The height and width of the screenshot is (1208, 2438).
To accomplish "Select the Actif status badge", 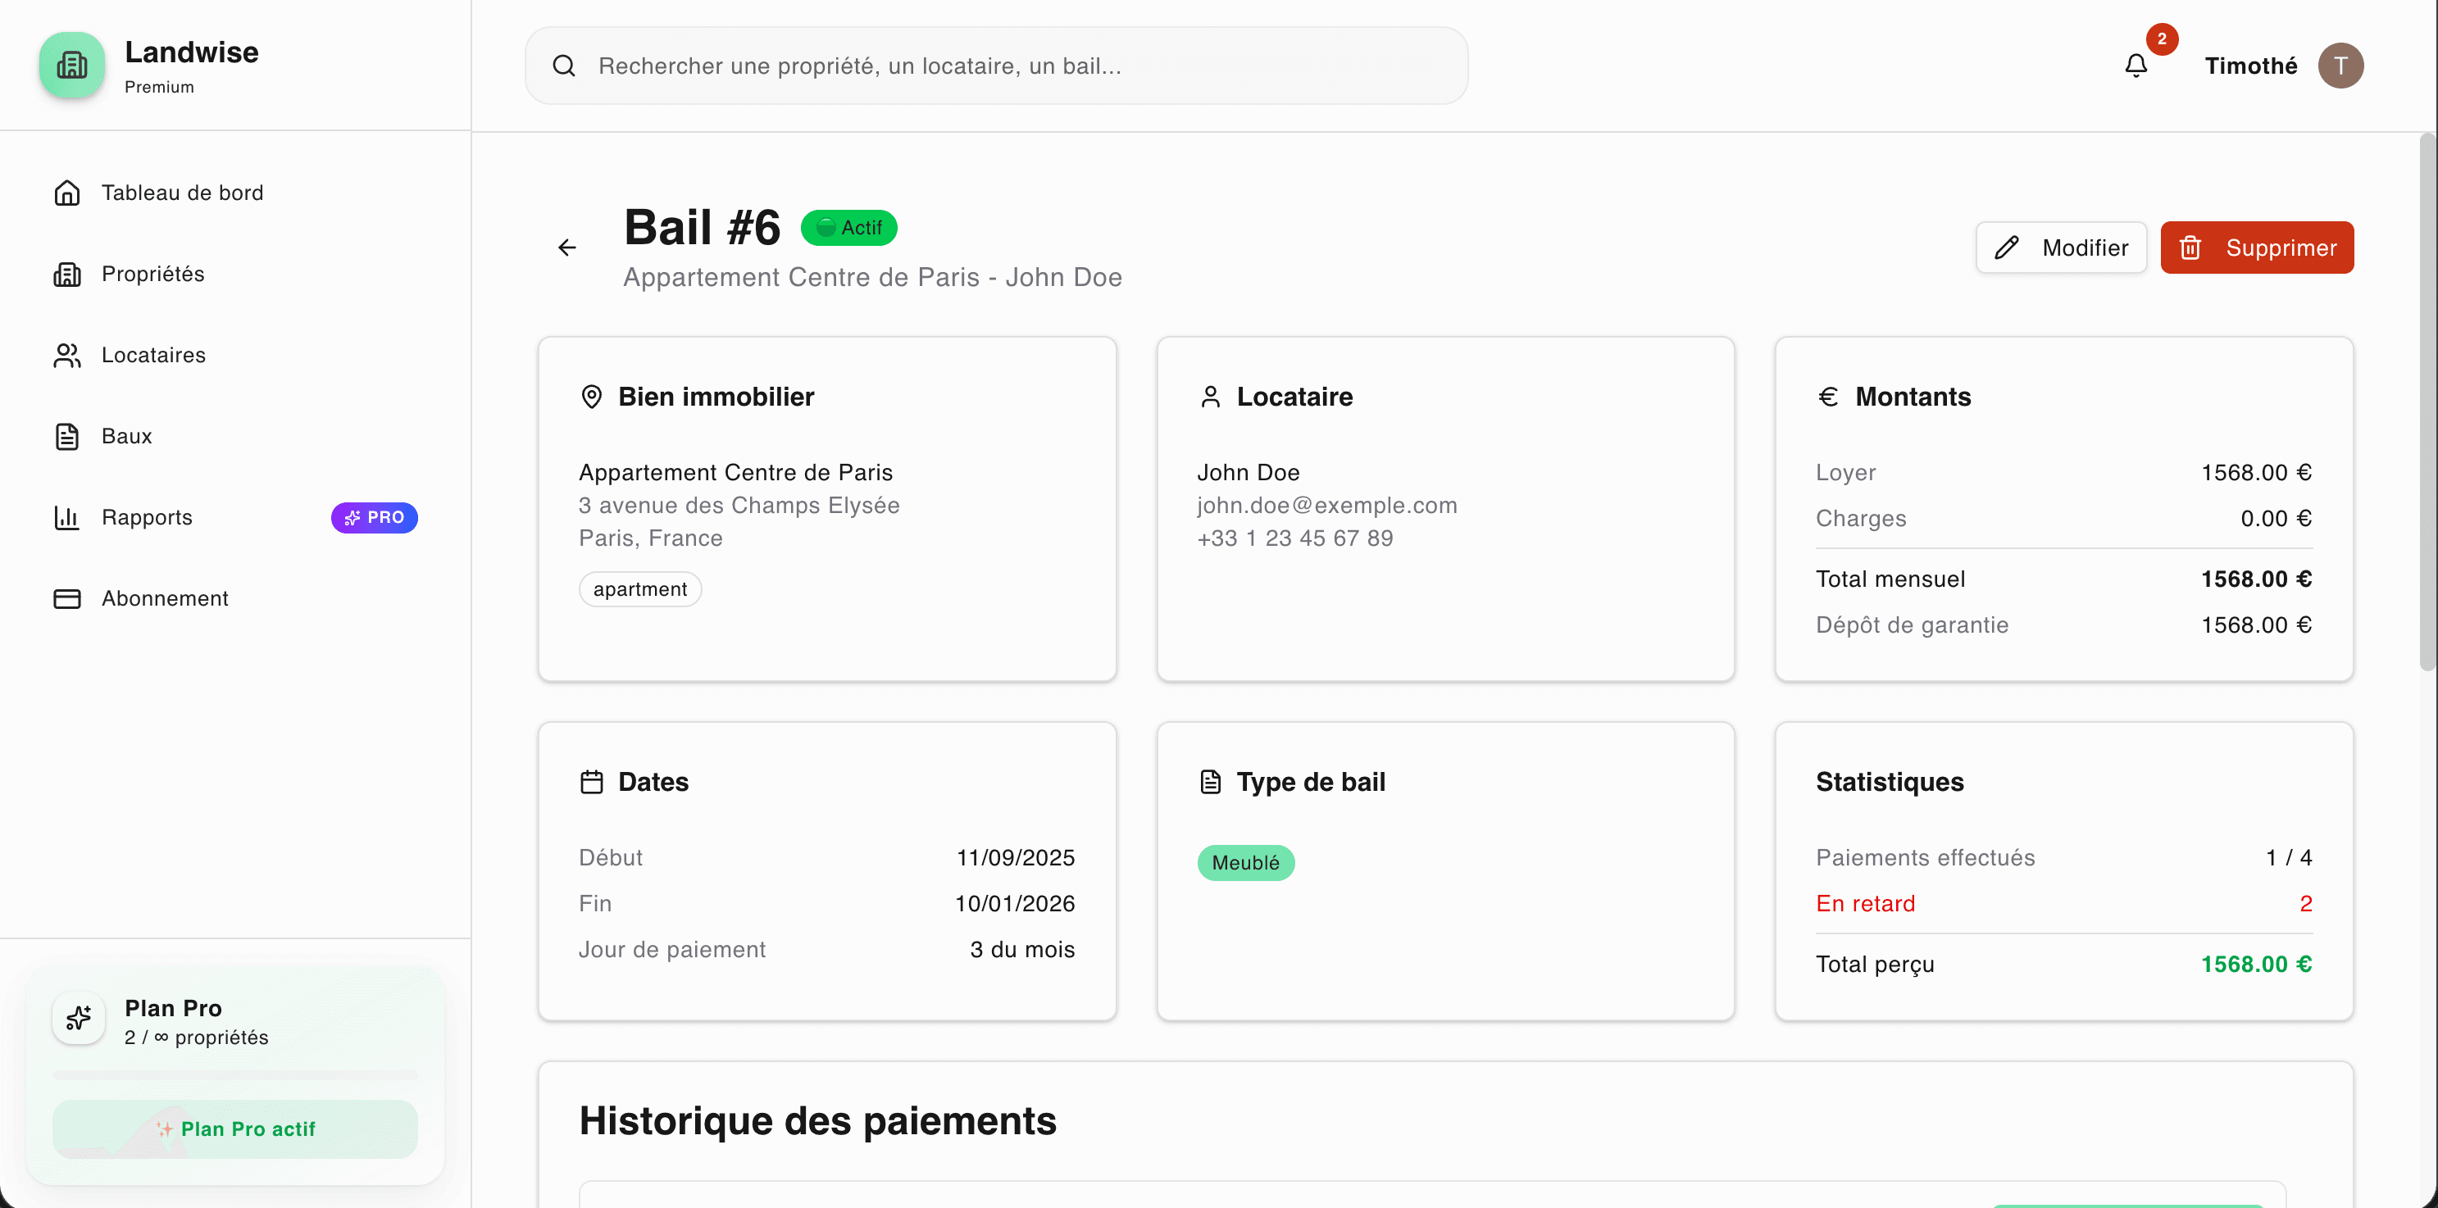I will [848, 227].
